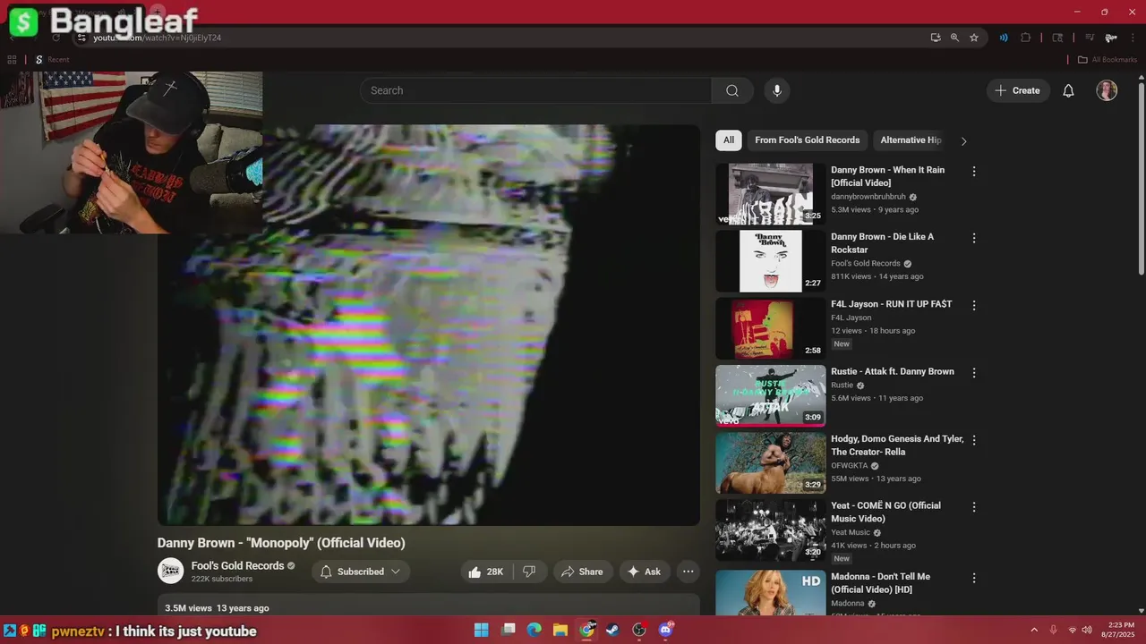The width and height of the screenshot is (1146, 644).
Task: Open Rustie - Attak ft. Danny Brown title
Action: pos(893,371)
